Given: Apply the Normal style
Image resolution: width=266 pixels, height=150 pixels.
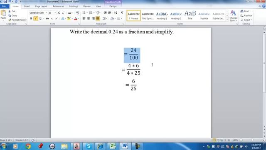Looking at the screenshot, I should tap(134, 16).
